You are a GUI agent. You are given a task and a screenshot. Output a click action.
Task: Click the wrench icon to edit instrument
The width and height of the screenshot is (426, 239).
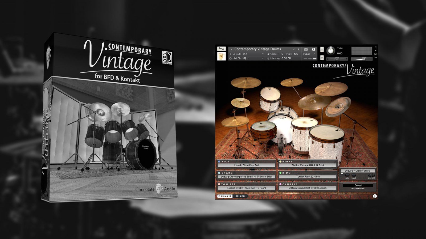pos(221,49)
